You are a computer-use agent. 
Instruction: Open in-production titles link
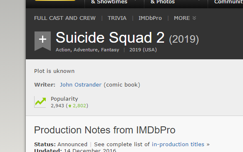(x=178, y=144)
